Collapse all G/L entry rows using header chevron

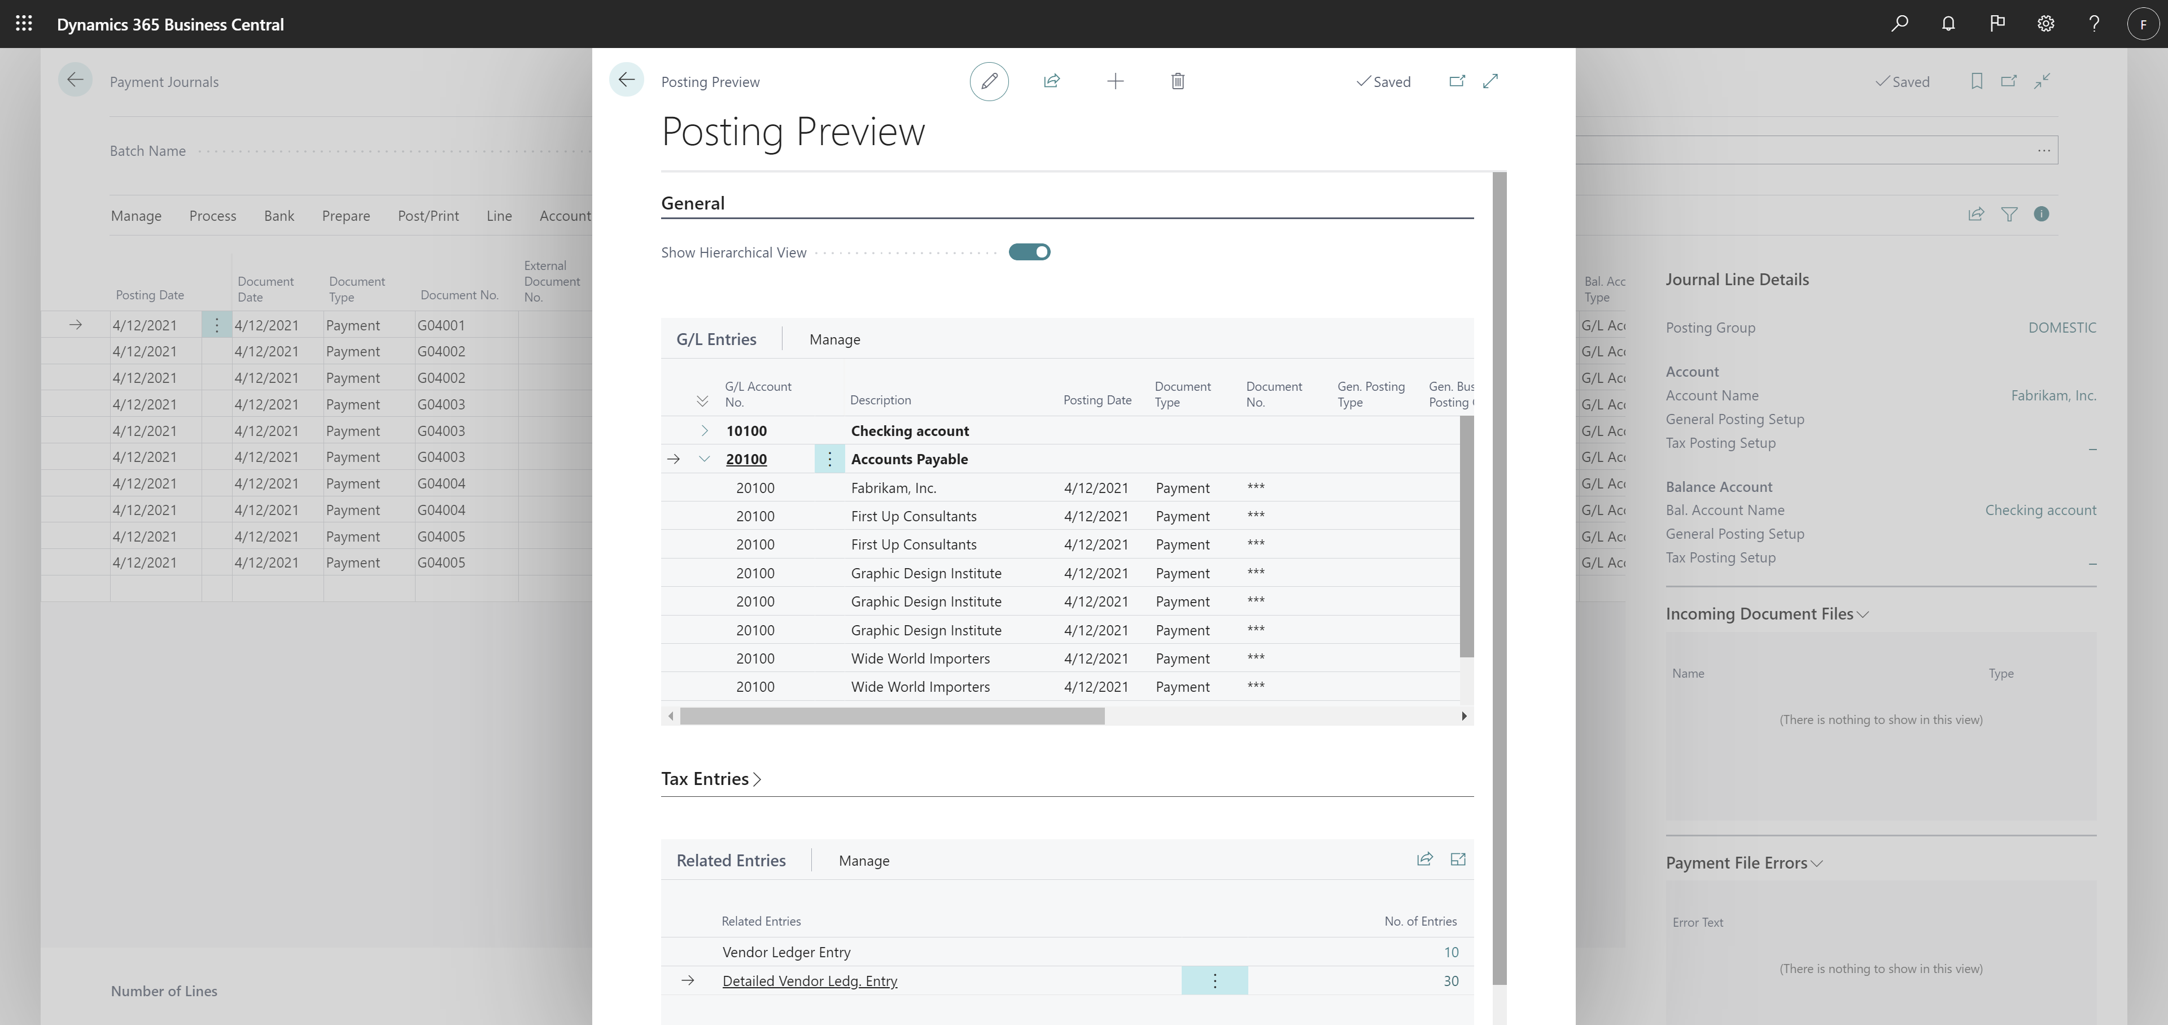coord(702,402)
